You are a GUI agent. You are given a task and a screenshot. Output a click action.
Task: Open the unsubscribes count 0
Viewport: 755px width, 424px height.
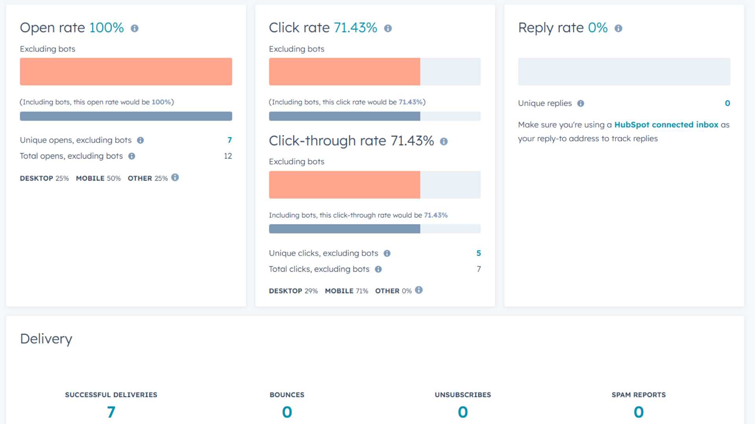(463, 412)
